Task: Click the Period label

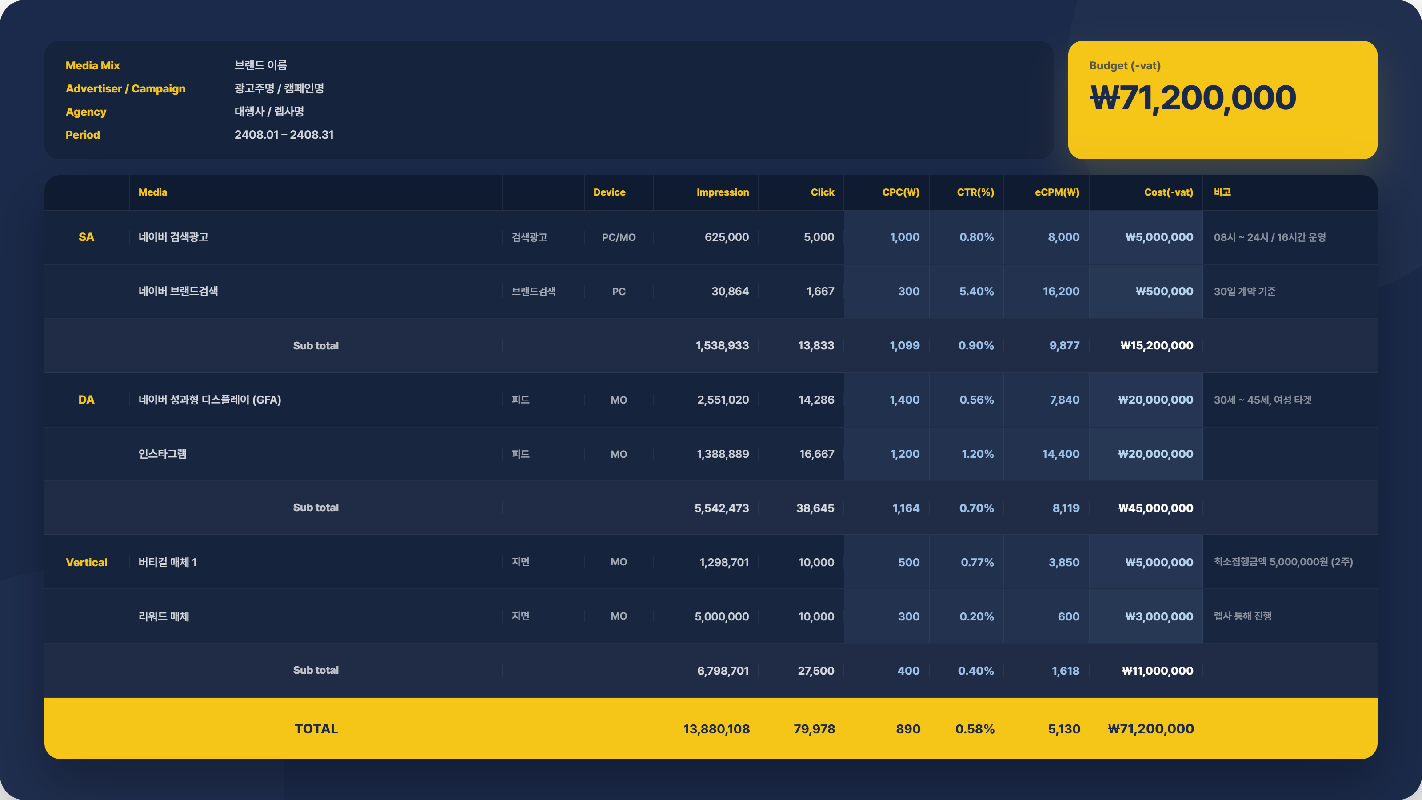Action: click(x=83, y=135)
